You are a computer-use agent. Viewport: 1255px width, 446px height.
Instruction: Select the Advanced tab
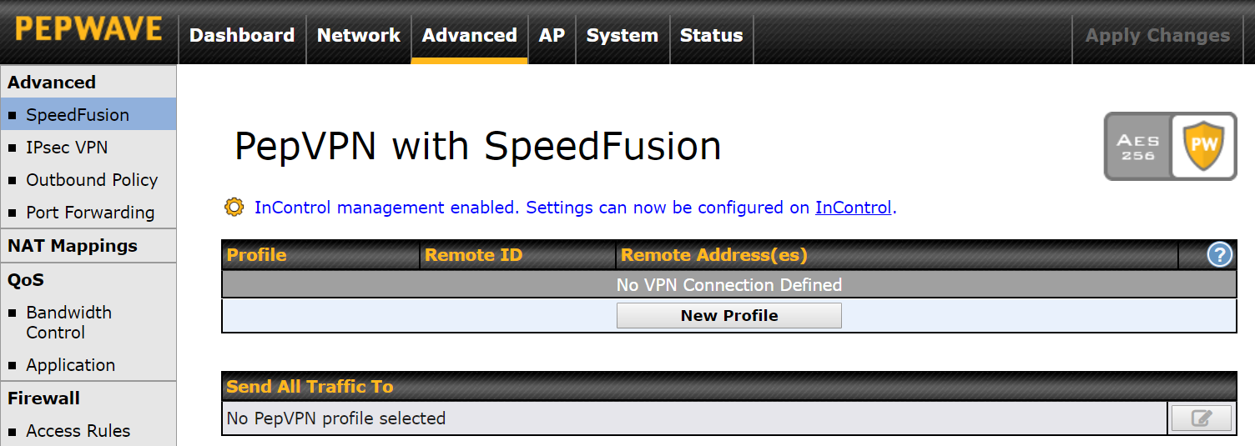[x=469, y=35]
